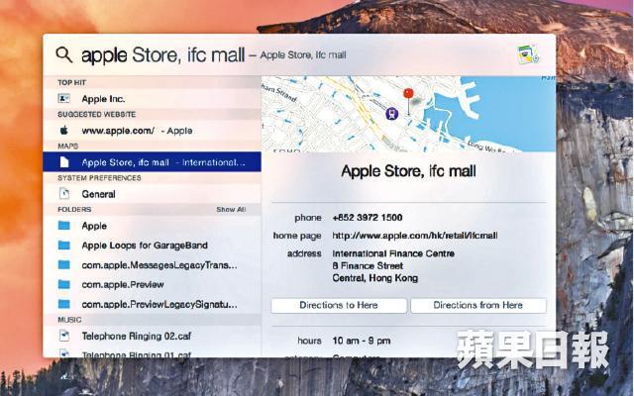Click the document icon beside Apple Store, ifc mall
The image size is (634, 396).
pos(63,162)
